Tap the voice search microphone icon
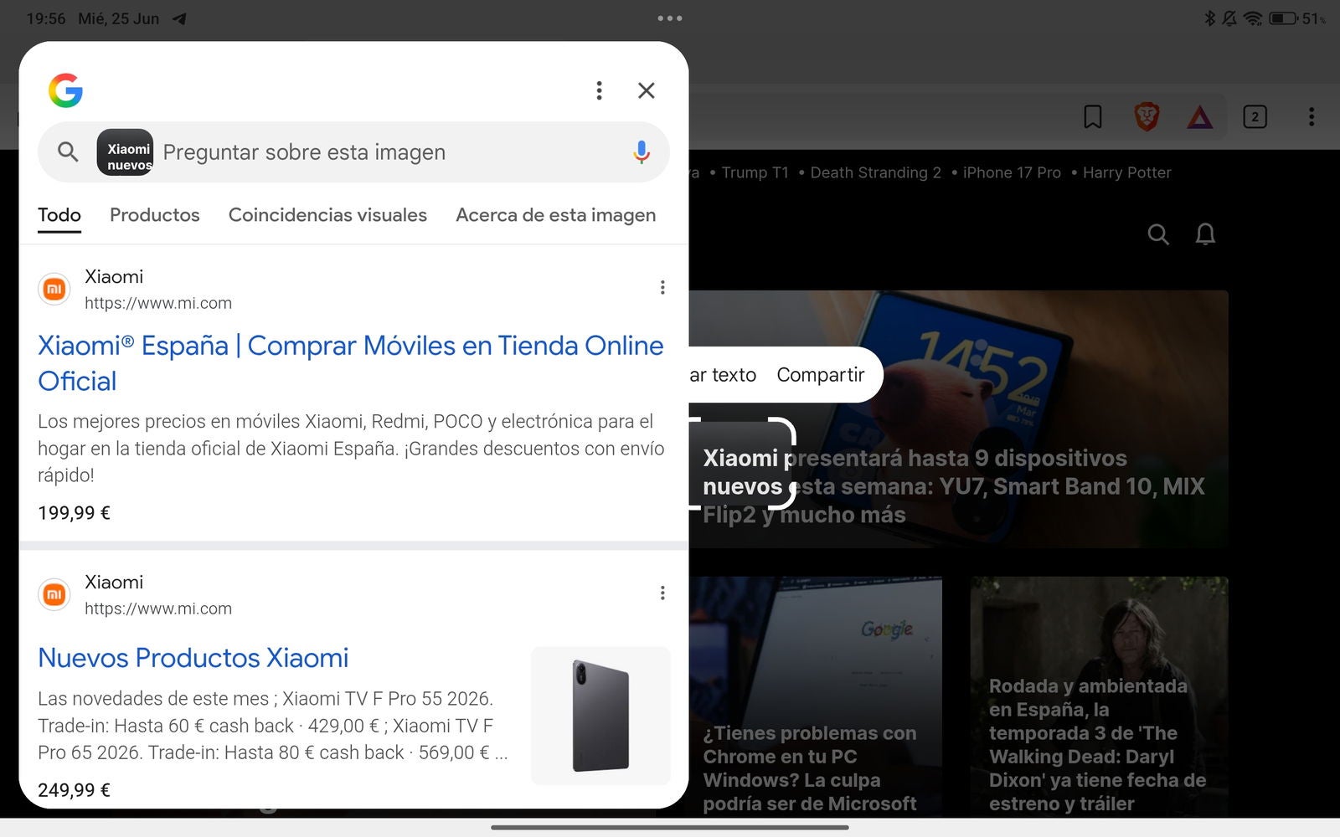Viewport: 1340px width, 837px height. [x=641, y=151]
